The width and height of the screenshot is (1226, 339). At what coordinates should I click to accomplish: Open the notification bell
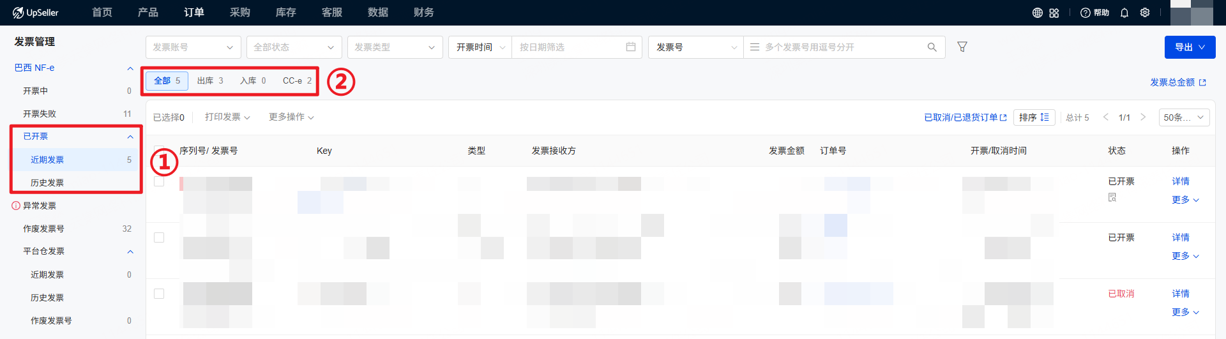pos(1124,13)
